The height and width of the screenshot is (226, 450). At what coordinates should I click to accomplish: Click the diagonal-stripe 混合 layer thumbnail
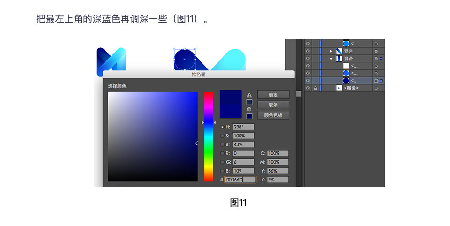click(338, 51)
